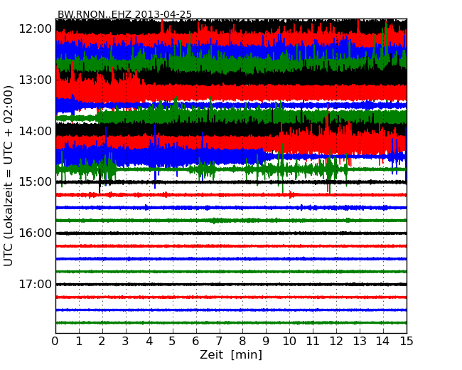This screenshot has height=370, width=462.
Task: Click x-axis tick label 0
Action: 55,342
